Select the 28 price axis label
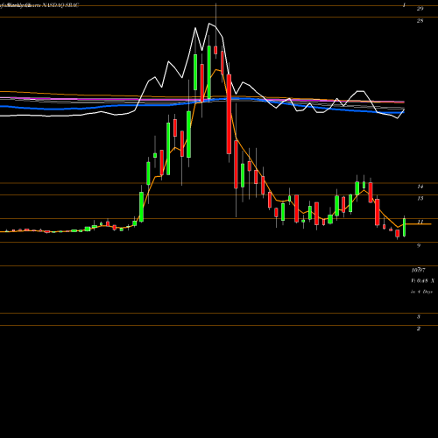Screen dimensions: 438x438 pos(420,21)
